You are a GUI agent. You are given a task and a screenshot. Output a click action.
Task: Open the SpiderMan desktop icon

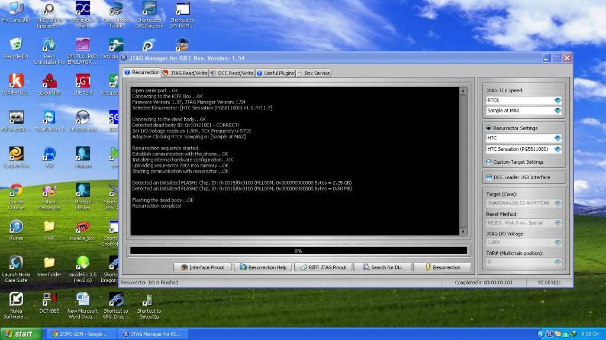49,84
